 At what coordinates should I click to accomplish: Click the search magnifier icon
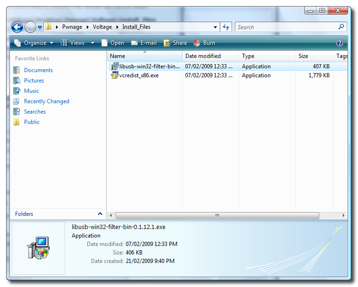coord(341,27)
